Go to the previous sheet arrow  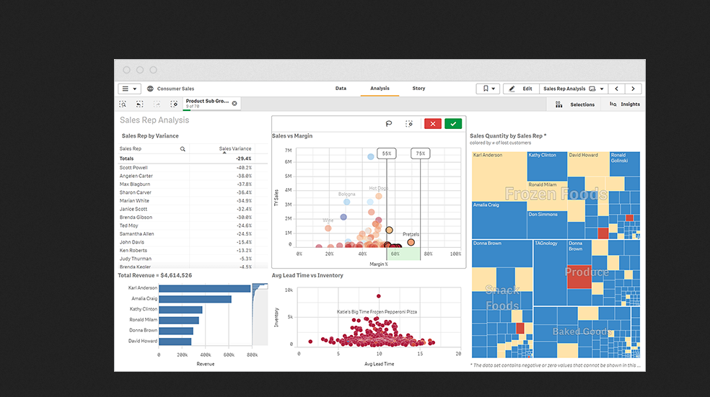[x=616, y=89]
